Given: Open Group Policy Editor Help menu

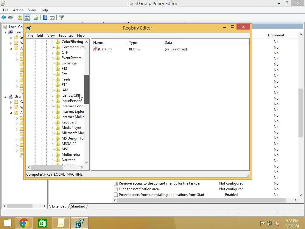Looking at the screenshot, I should point(44,10).
